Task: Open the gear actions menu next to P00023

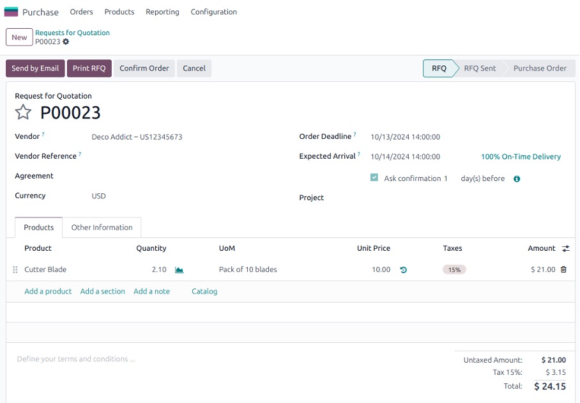Action: point(66,42)
